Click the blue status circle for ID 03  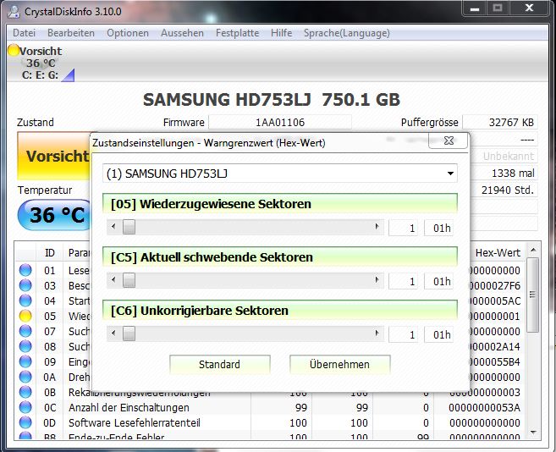click(25, 285)
